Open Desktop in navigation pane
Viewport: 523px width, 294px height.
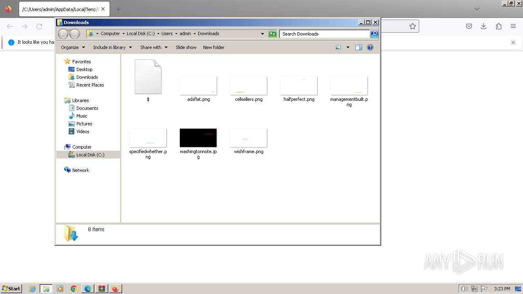tap(84, 69)
